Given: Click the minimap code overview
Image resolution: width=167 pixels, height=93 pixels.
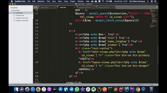Looking at the screenshot, I should [154, 19].
